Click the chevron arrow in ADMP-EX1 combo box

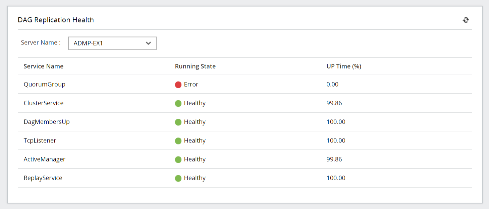point(148,43)
